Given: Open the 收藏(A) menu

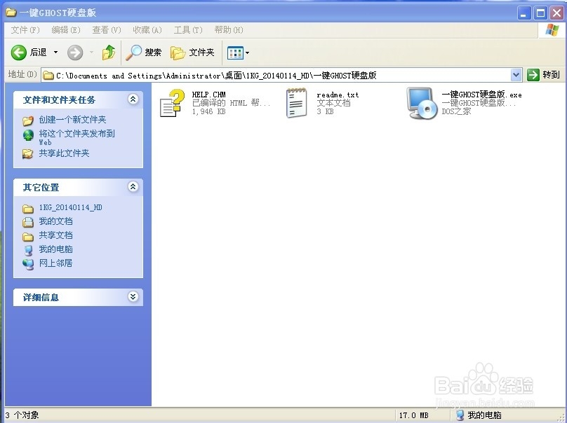Looking at the screenshot, I should (x=147, y=30).
